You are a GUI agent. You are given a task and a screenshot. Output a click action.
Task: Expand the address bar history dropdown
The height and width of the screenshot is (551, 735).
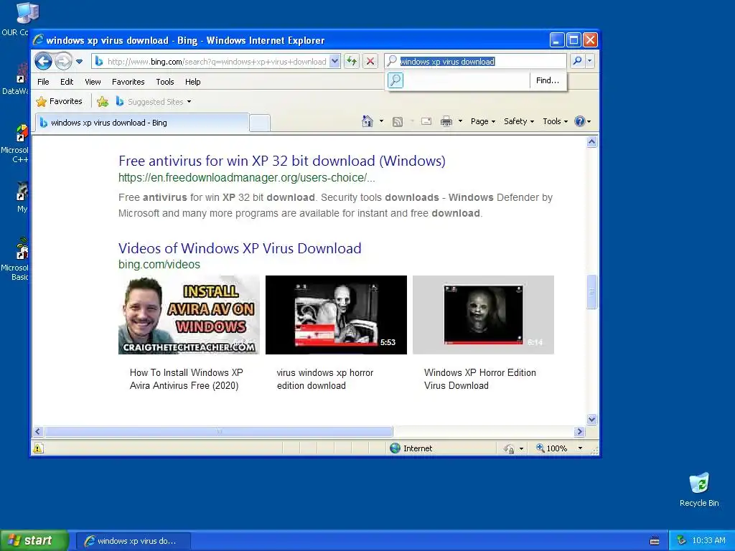point(334,62)
